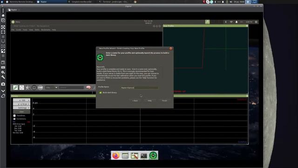Toggle the Trendlines checkbox

click(x=14, y=116)
